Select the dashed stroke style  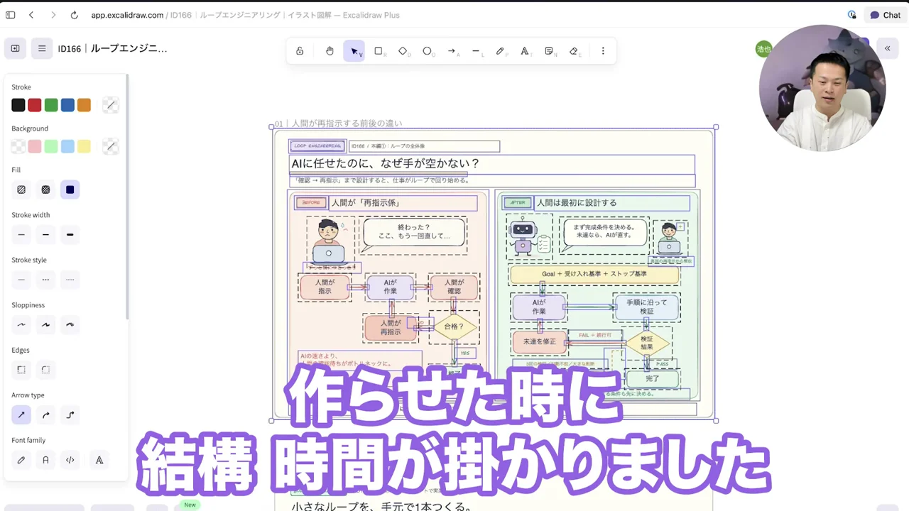[45, 280]
